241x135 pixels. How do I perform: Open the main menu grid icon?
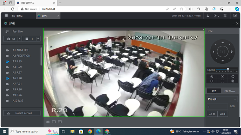tap(6, 16)
